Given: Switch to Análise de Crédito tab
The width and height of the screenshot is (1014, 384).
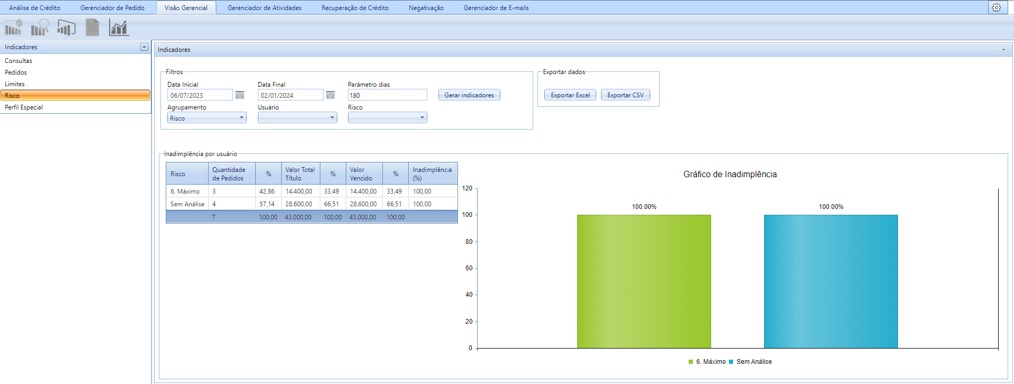Looking at the screenshot, I should [35, 8].
